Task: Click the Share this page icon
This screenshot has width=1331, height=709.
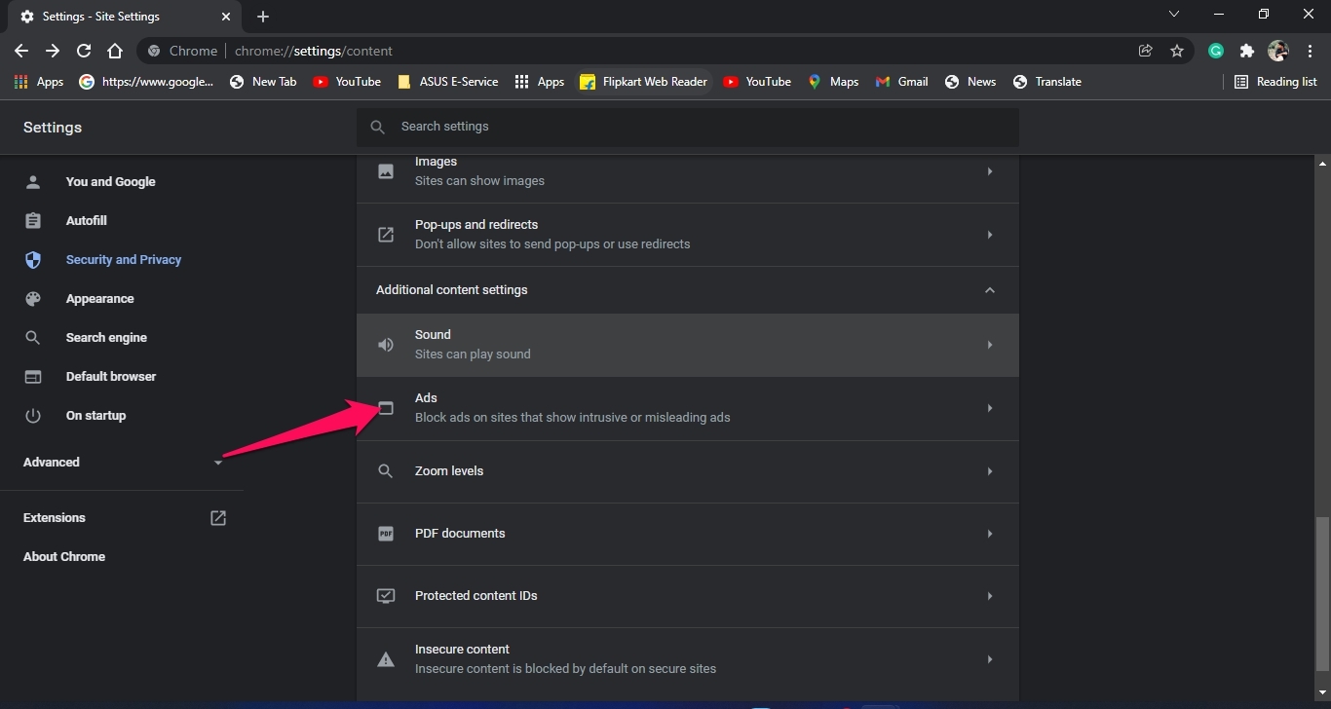Action: (x=1146, y=51)
